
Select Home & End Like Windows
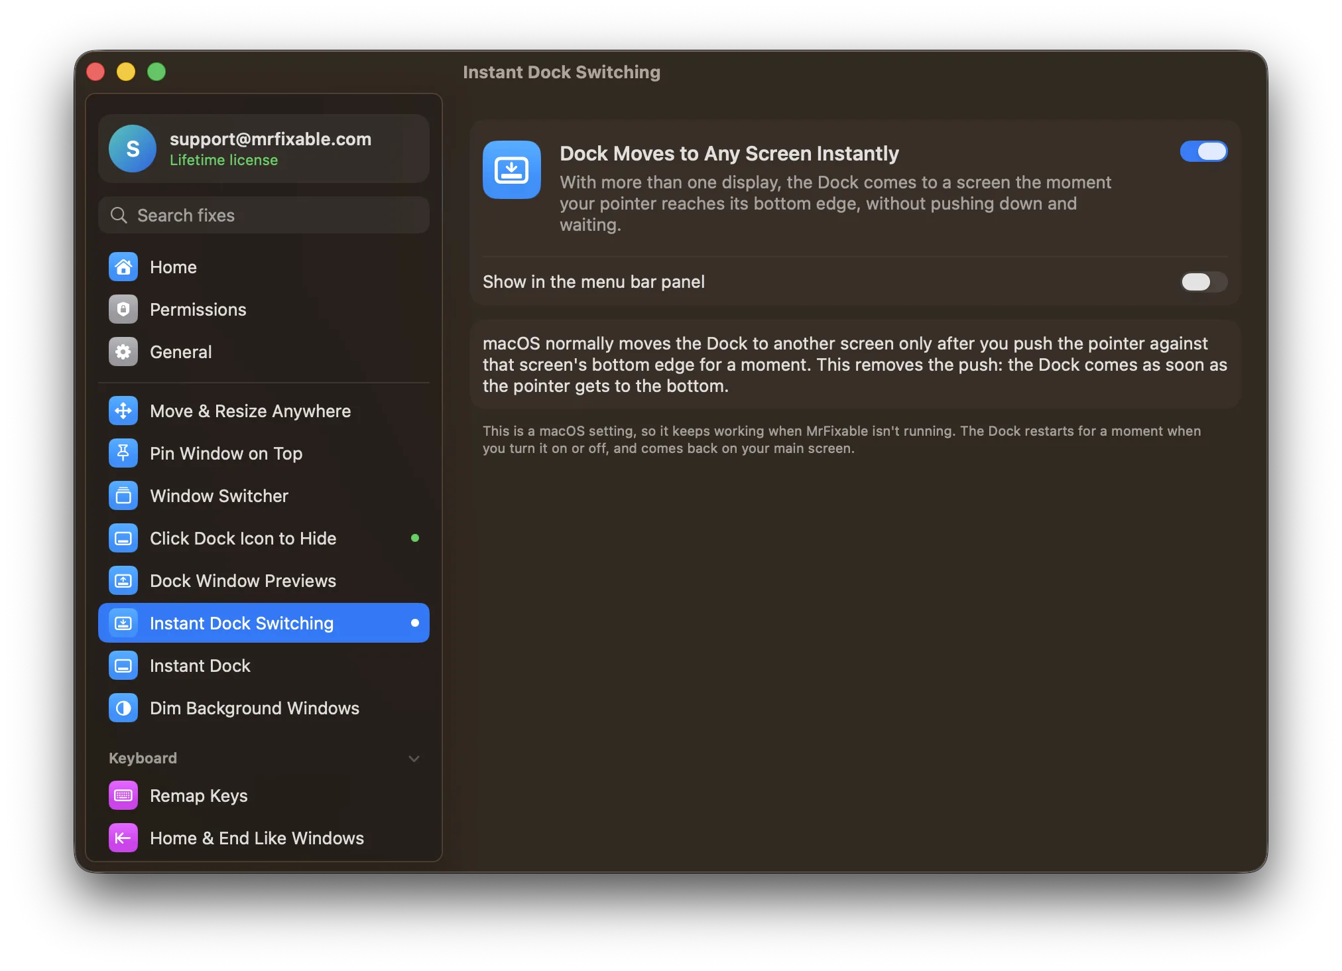pos(264,838)
